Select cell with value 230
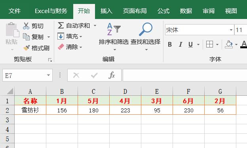This screenshot has height=148, width=247. [189, 110]
